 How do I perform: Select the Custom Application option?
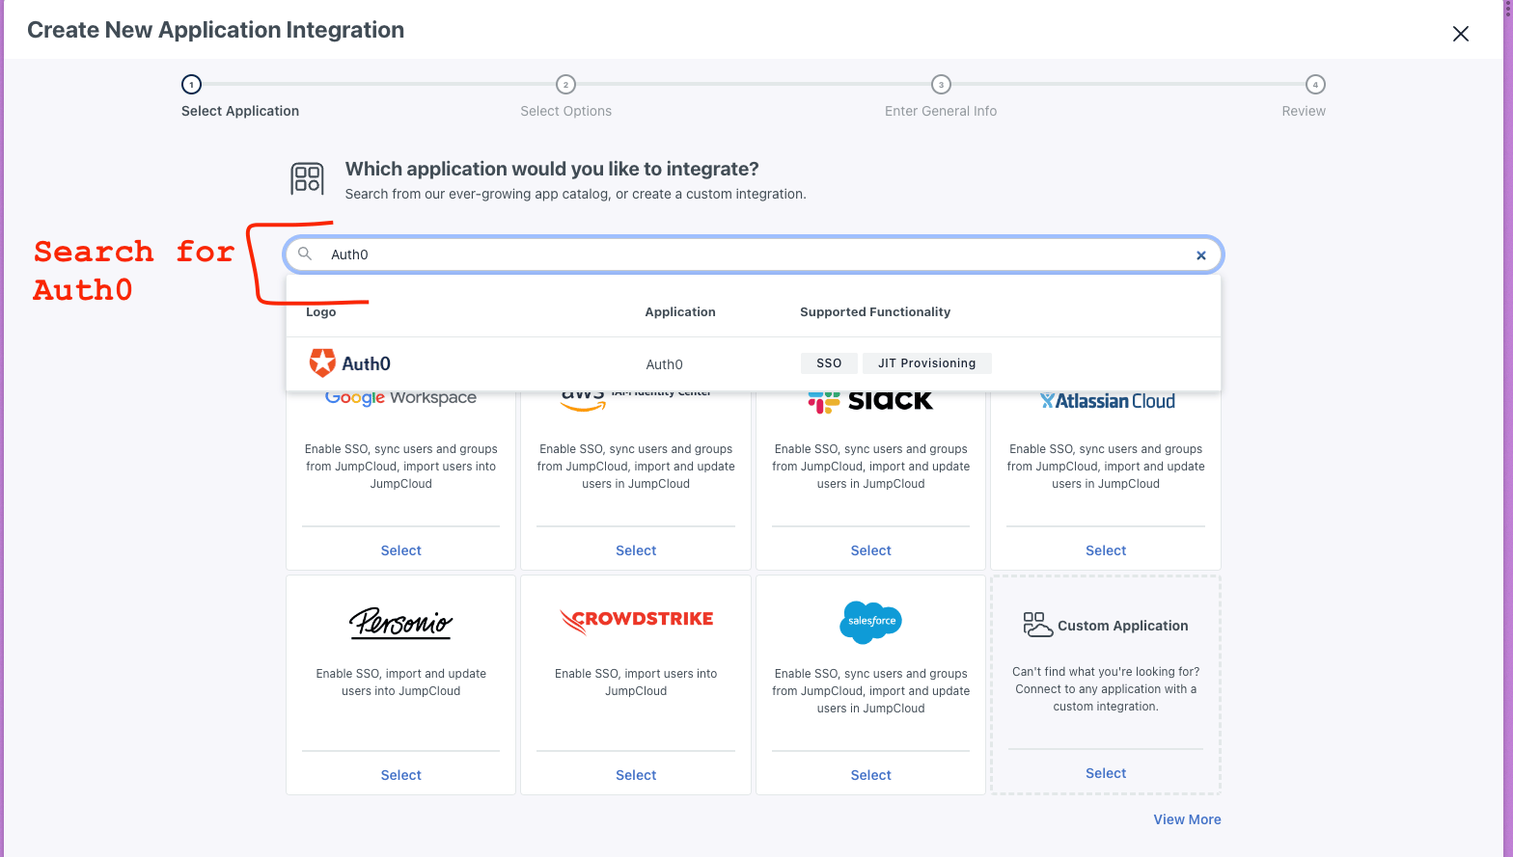[x=1106, y=773]
